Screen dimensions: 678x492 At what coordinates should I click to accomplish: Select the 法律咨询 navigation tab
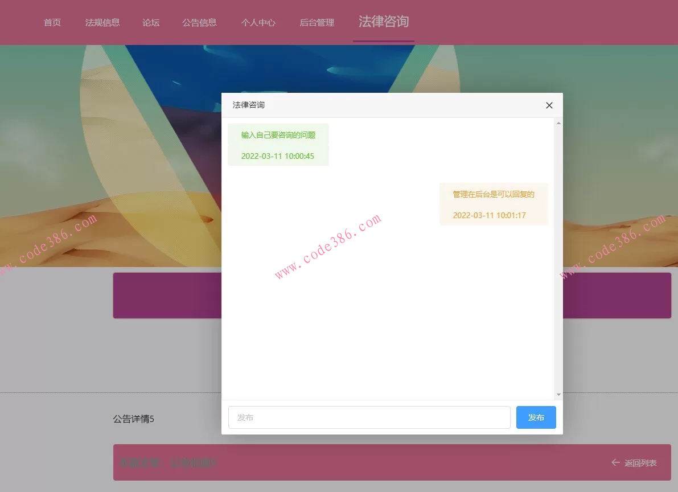384,22
